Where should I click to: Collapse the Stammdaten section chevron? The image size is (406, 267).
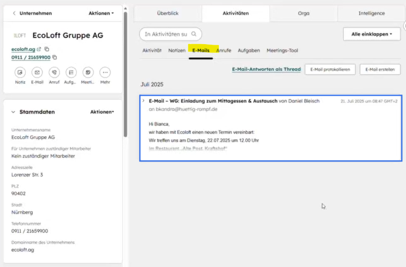coord(13,112)
